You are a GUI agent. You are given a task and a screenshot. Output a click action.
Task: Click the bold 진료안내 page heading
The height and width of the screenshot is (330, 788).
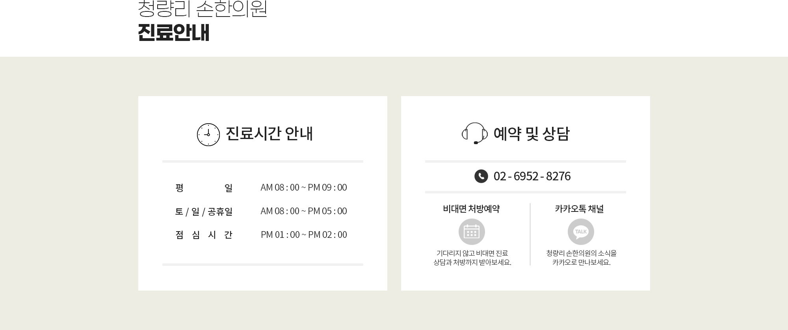pos(174,32)
